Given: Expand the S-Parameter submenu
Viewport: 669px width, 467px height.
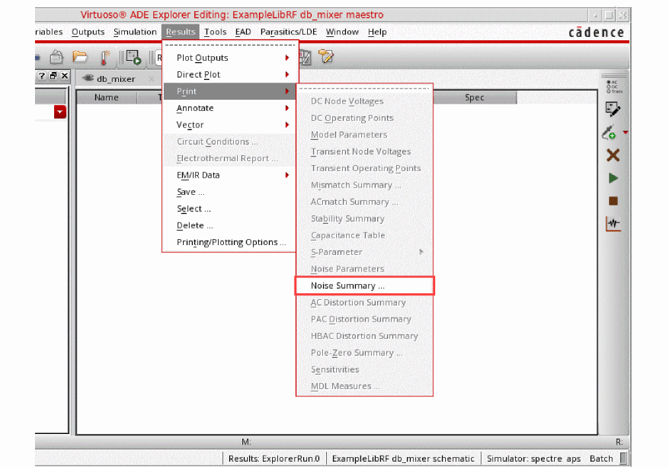Looking at the screenshot, I should pyautogui.click(x=365, y=252).
